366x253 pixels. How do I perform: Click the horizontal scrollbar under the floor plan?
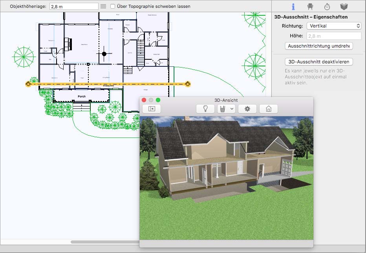(x=105, y=242)
